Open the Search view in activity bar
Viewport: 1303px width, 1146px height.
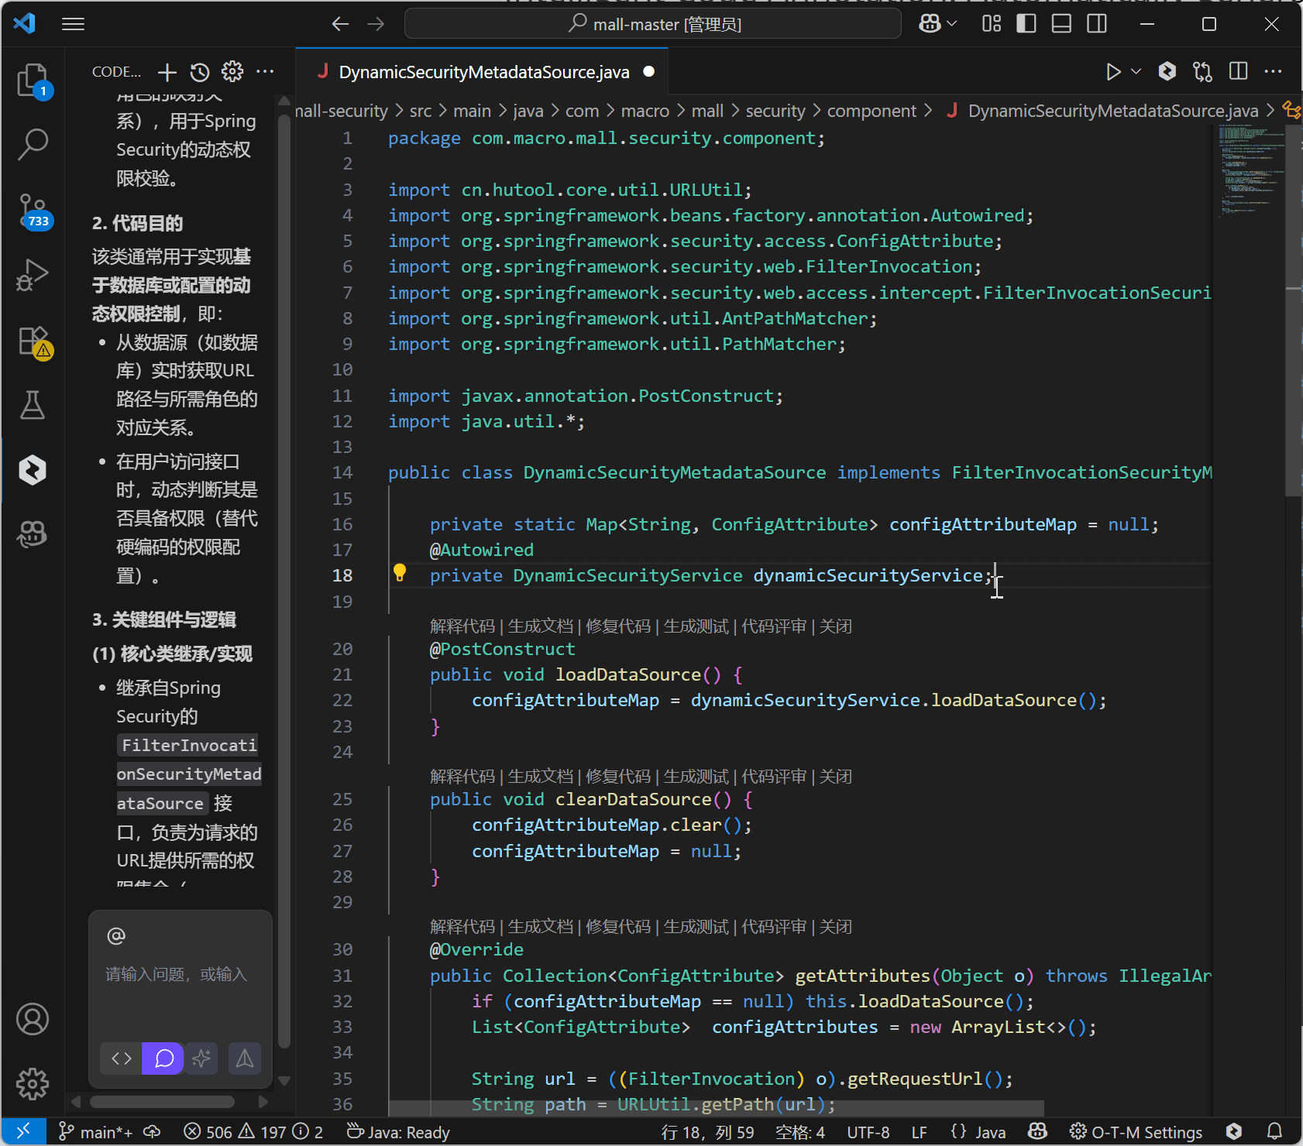[33, 144]
